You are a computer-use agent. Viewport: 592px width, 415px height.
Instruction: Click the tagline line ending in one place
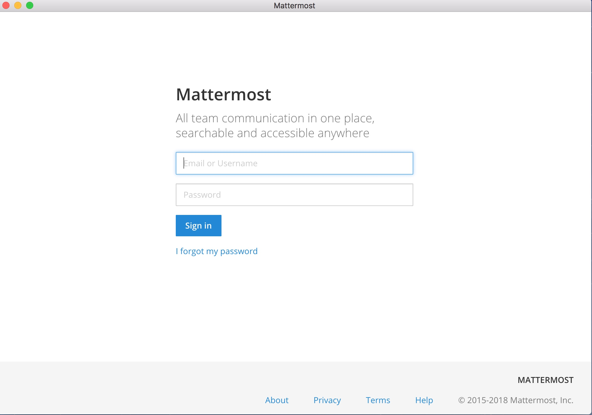[275, 118]
